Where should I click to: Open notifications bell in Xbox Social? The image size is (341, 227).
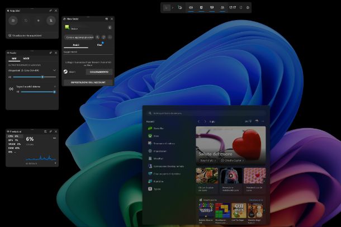110,27
